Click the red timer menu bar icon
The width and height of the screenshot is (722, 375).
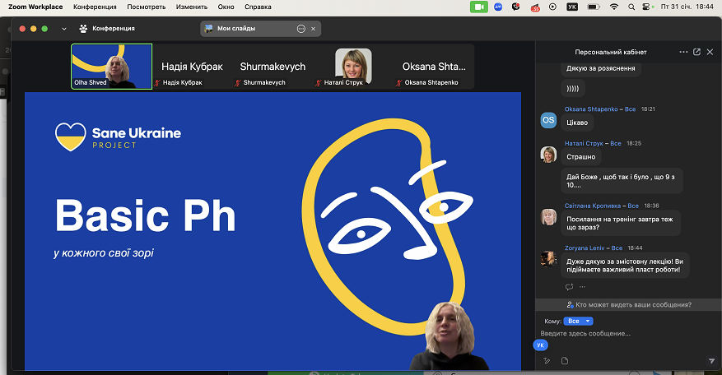pos(535,7)
